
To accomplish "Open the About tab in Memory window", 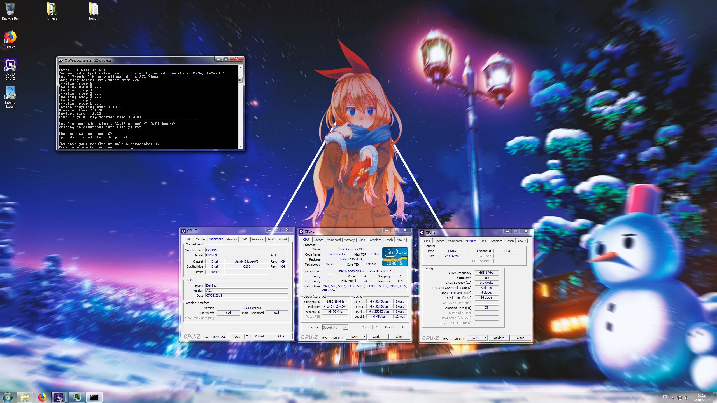I will coord(522,241).
